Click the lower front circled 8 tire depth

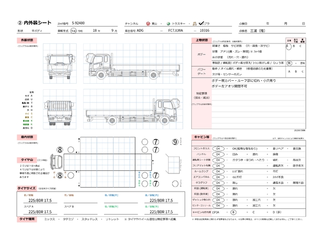[x=60, y=175]
